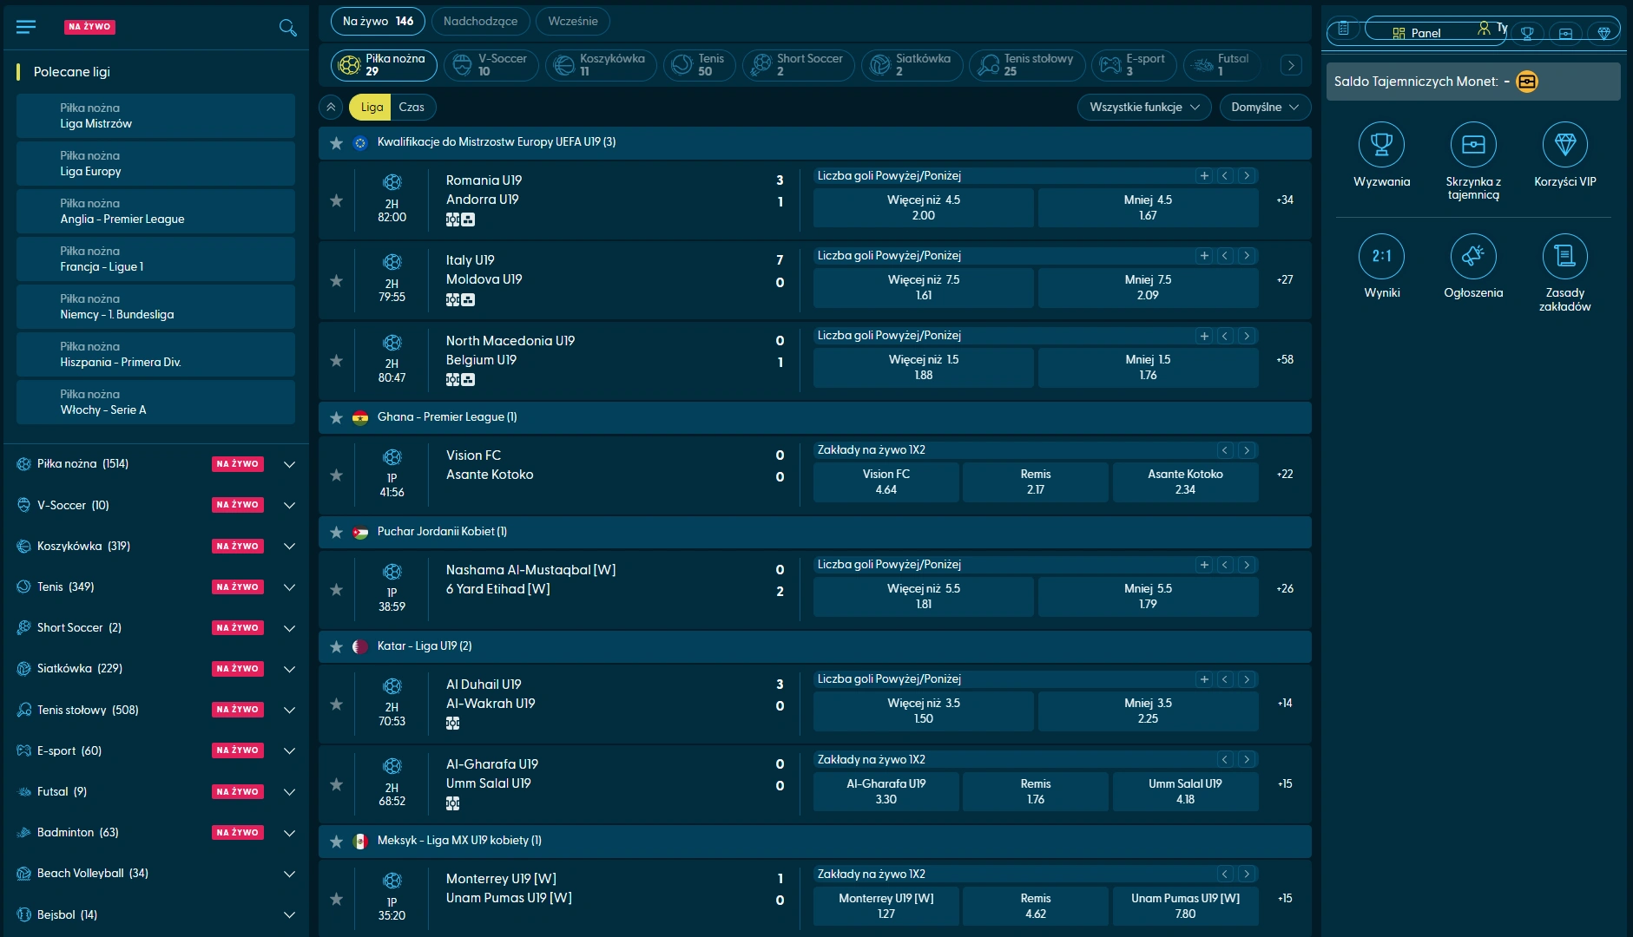Switch sorting to Czas
This screenshot has height=937, width=1633.
pos(412,108)
